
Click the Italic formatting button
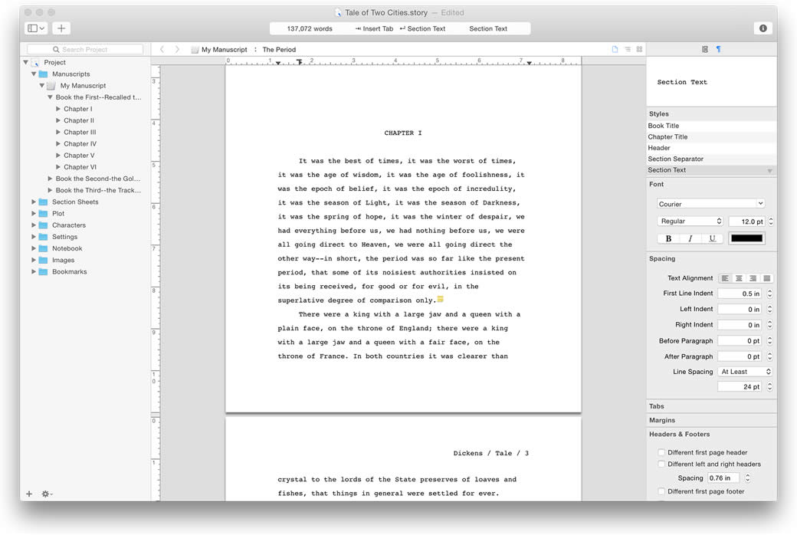pos(690,238)
